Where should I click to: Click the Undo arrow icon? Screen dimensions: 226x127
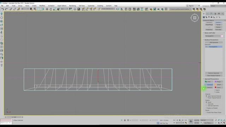tap(2, 9)
